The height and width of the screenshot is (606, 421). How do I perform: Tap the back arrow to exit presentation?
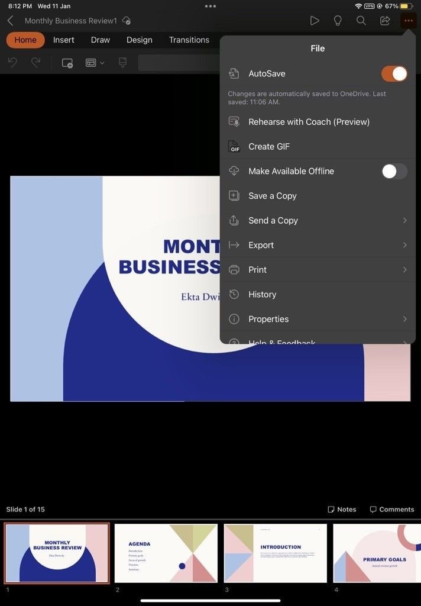click(11, 21)
